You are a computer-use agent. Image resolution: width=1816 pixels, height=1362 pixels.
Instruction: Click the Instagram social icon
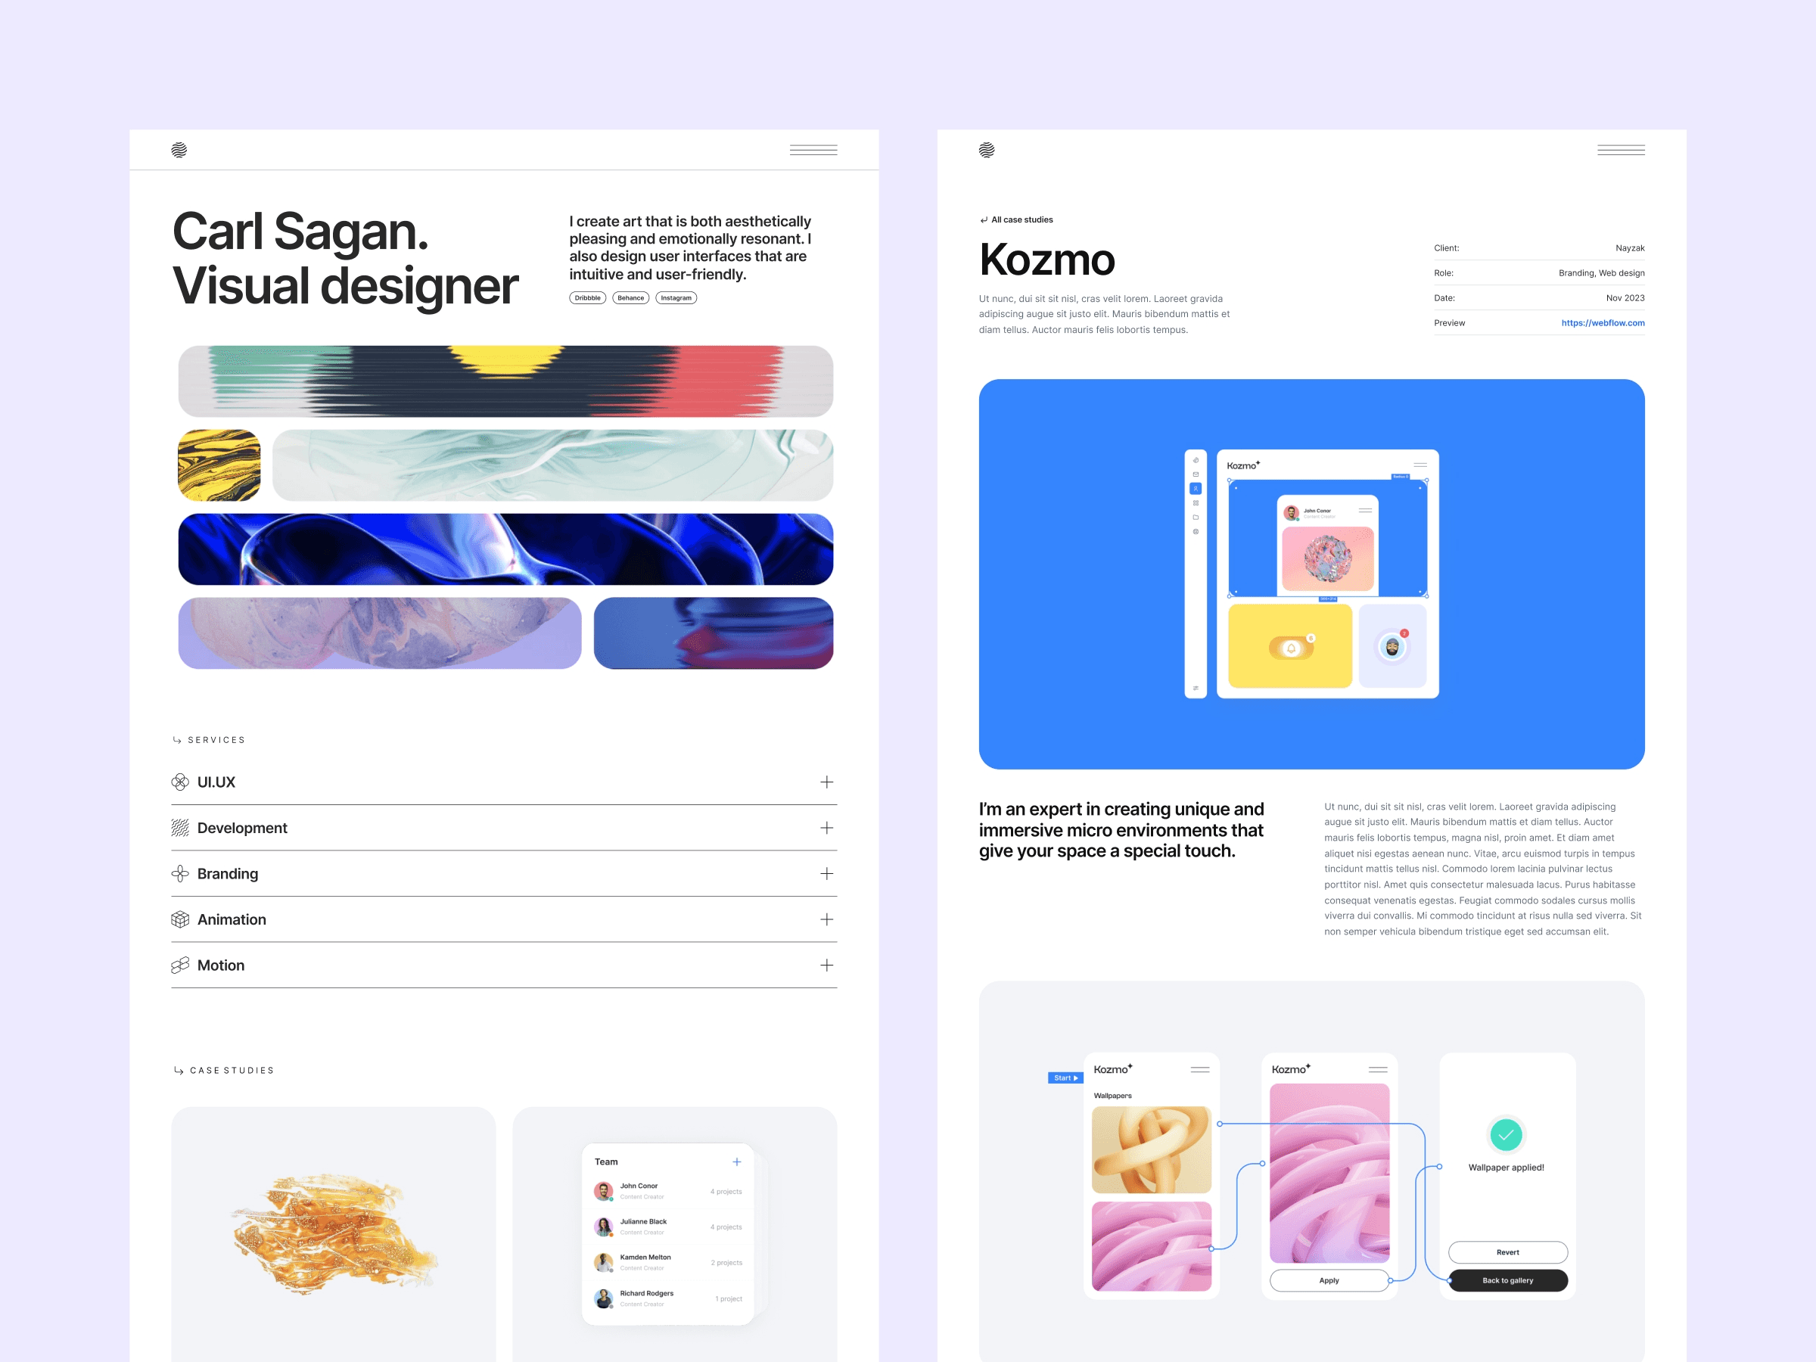(x=675, y=297)
